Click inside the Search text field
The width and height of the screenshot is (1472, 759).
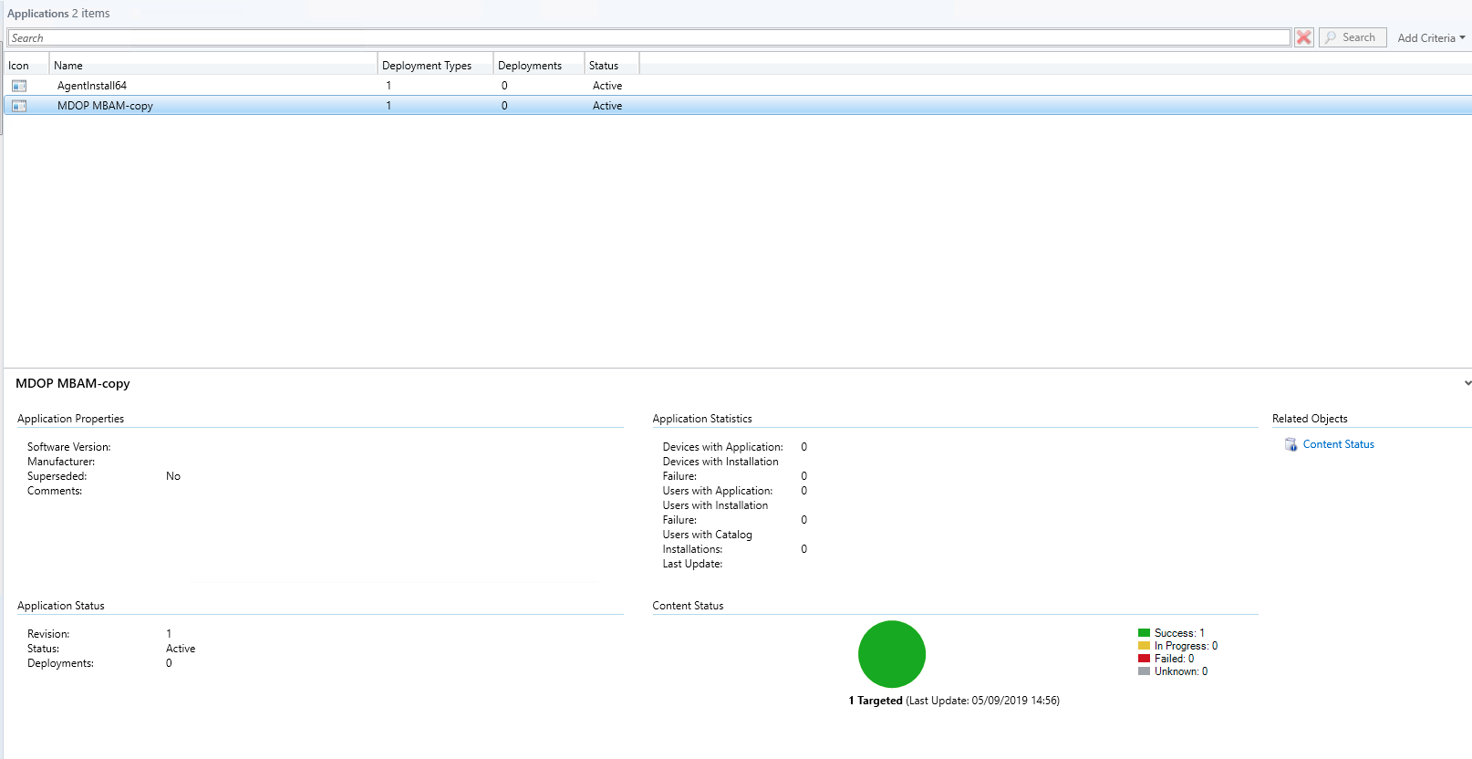648,38
